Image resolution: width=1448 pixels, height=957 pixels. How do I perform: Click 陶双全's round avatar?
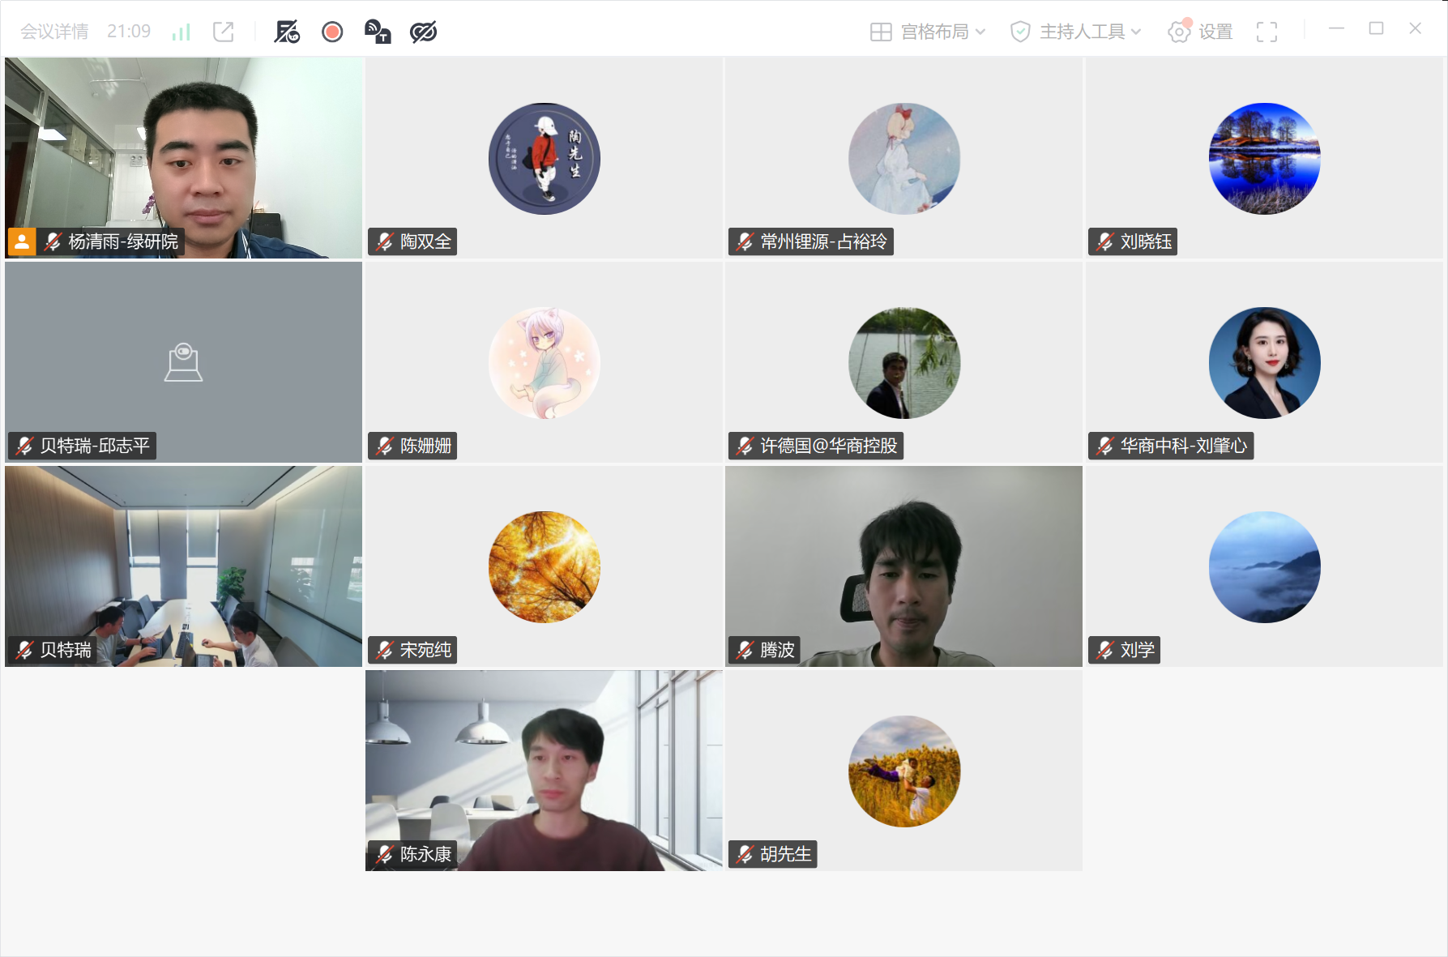tap(545, 159)
